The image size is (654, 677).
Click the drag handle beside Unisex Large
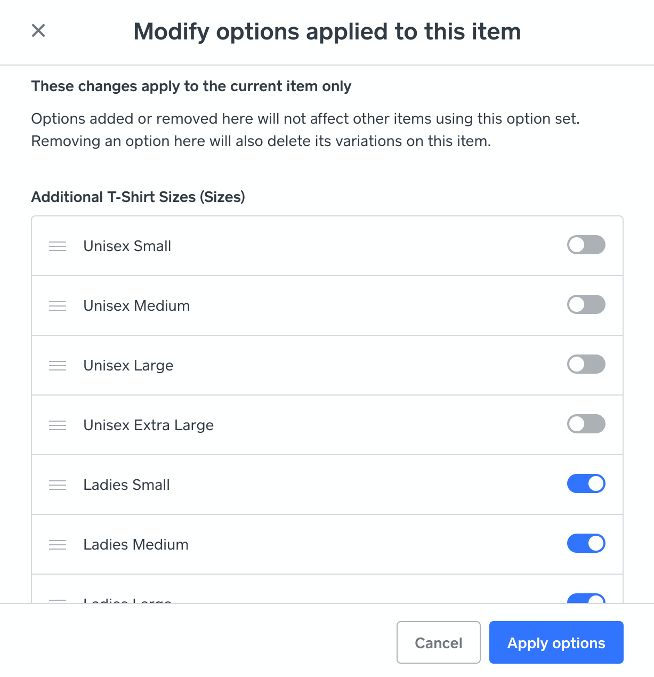point(58,366)
